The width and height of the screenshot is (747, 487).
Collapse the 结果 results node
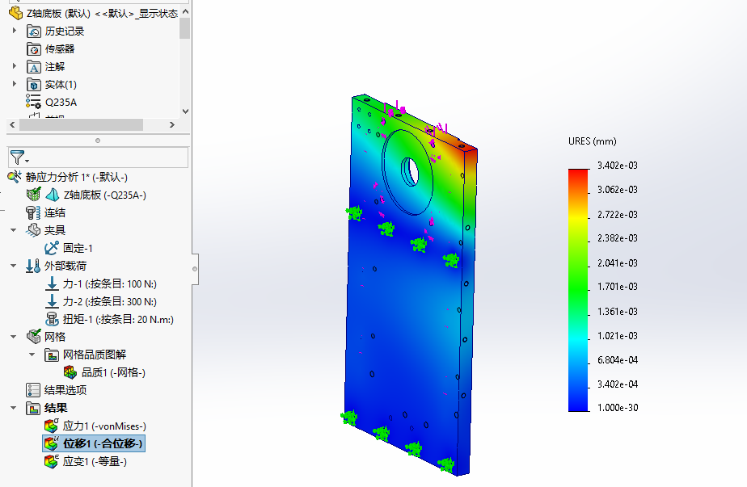coord(13,408)
